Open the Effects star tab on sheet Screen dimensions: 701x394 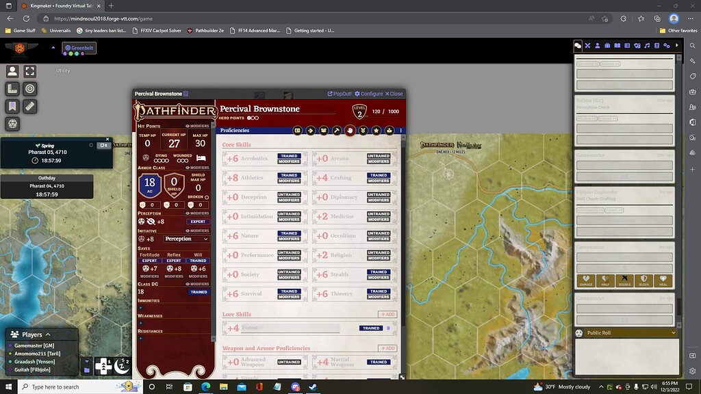pyautogui.click(x=377, y=131)
